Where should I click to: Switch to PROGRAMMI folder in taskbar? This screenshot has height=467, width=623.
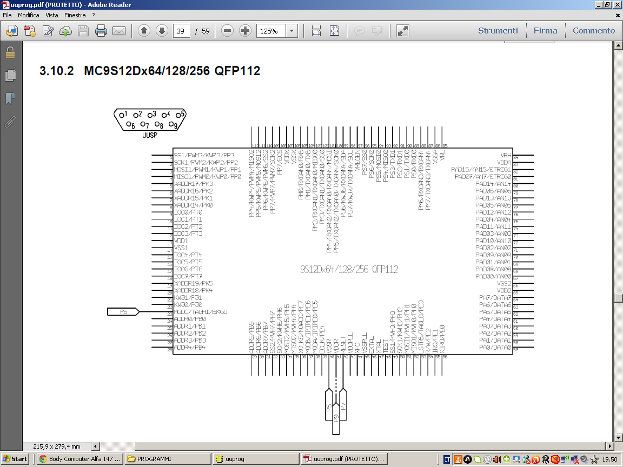coord(168,459)
